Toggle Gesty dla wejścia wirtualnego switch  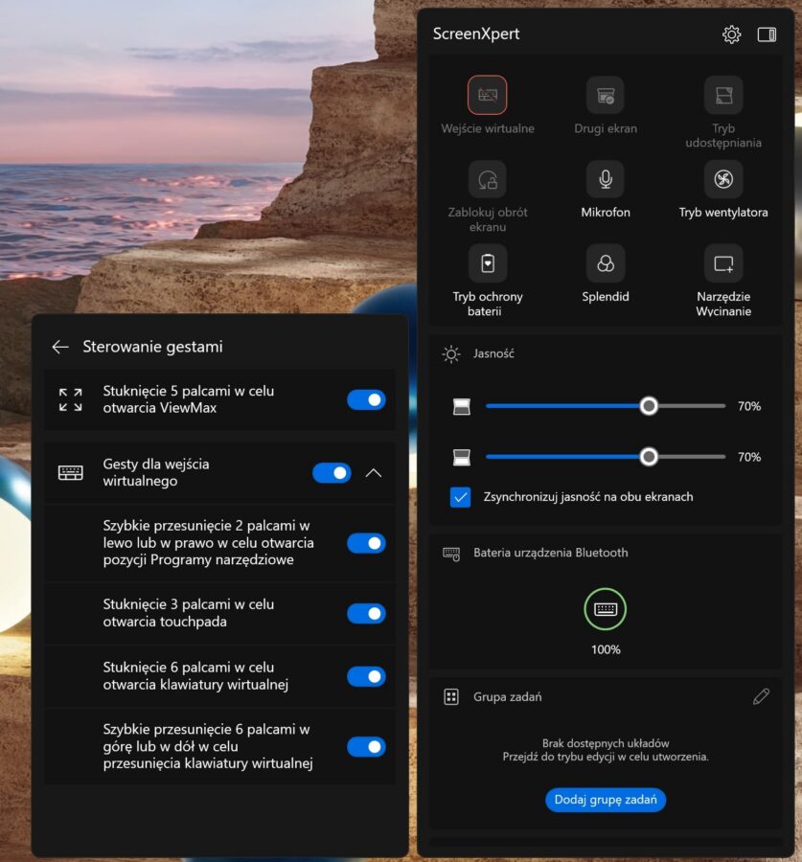(x=332, y=472)
